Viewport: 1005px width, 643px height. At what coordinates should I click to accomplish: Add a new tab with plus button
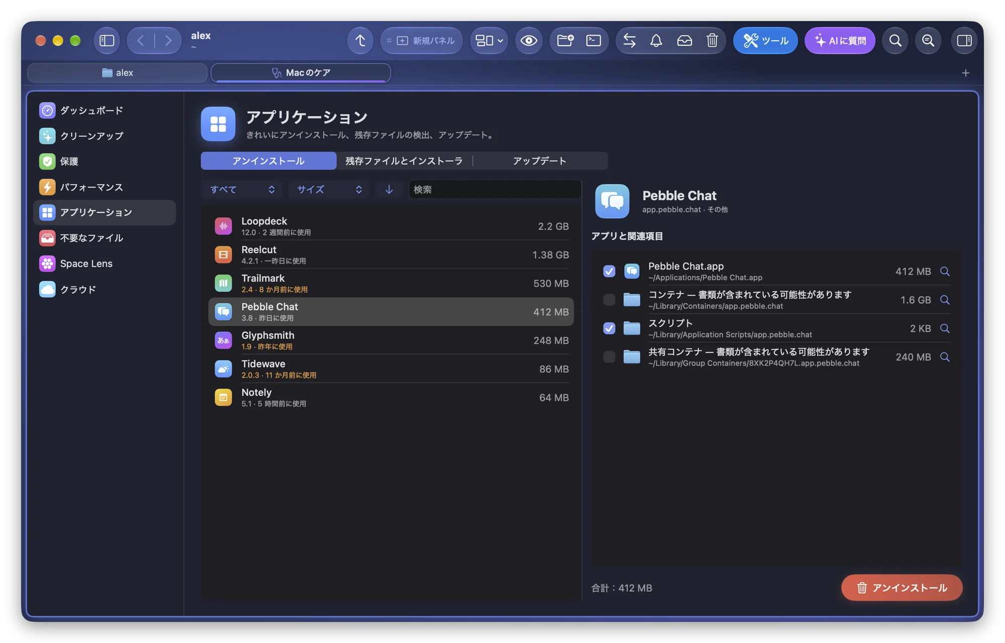(x=965, y=73)
